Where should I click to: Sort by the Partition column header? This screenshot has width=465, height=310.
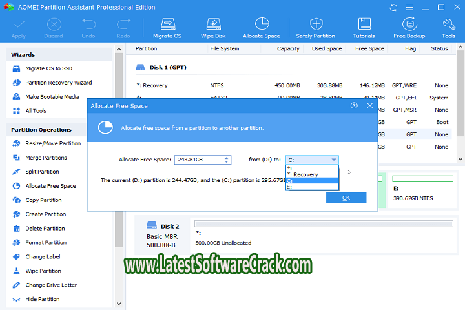point(147,48)
